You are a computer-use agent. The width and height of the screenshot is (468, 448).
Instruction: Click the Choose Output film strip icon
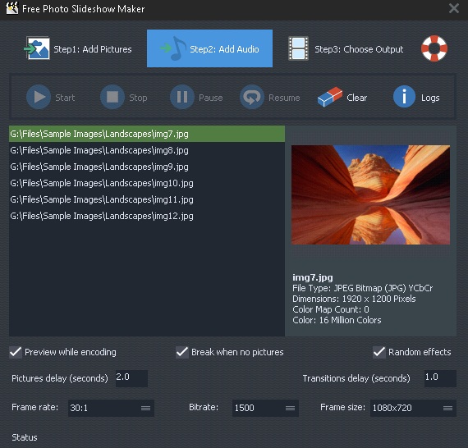298,48
